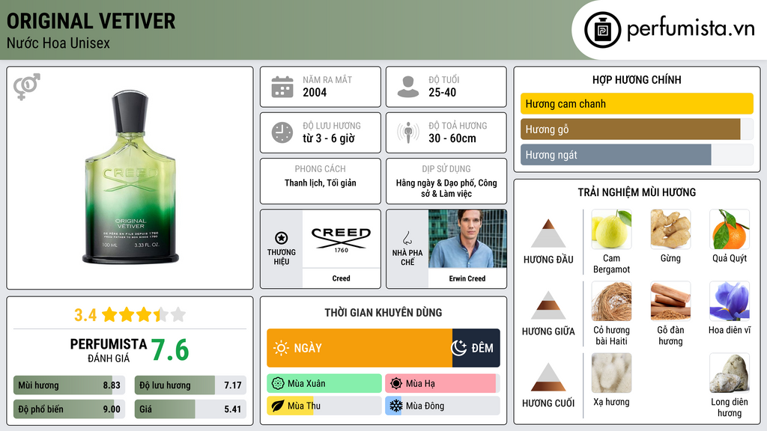Screen dimensions: 767x431
Task: Click the Nước Hoa Unisex subtitle
Action: click(58, 43)
